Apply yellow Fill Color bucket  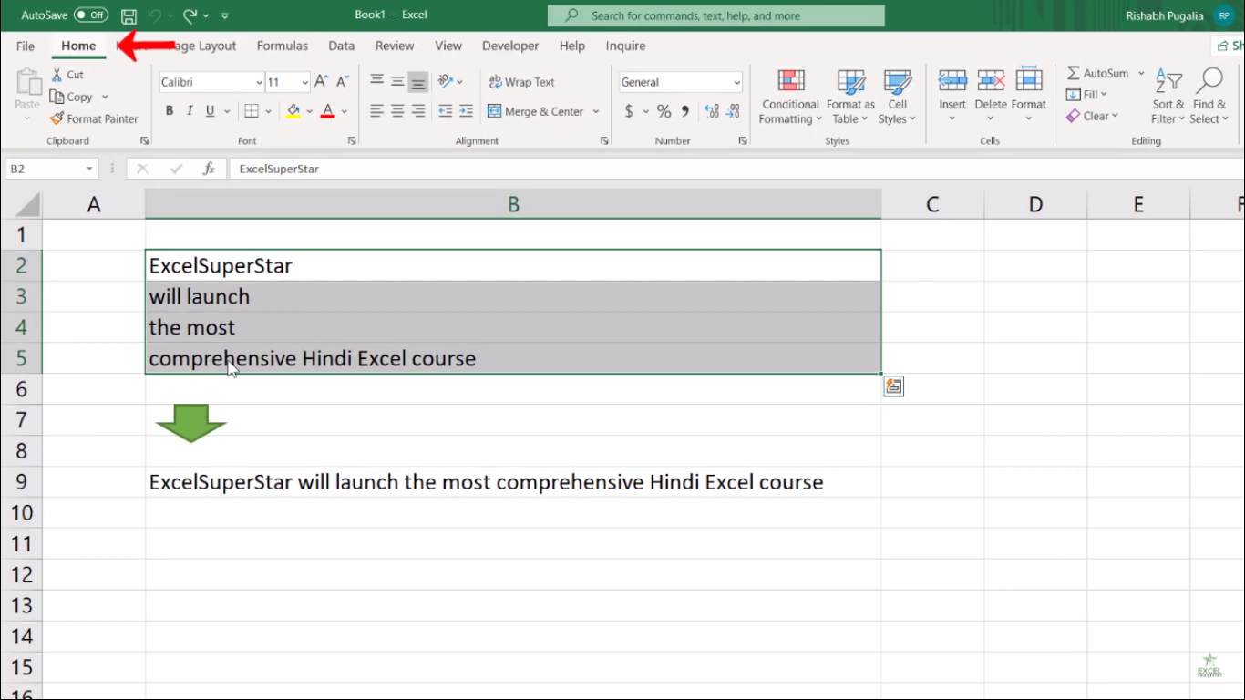click(x=293, y=111)
